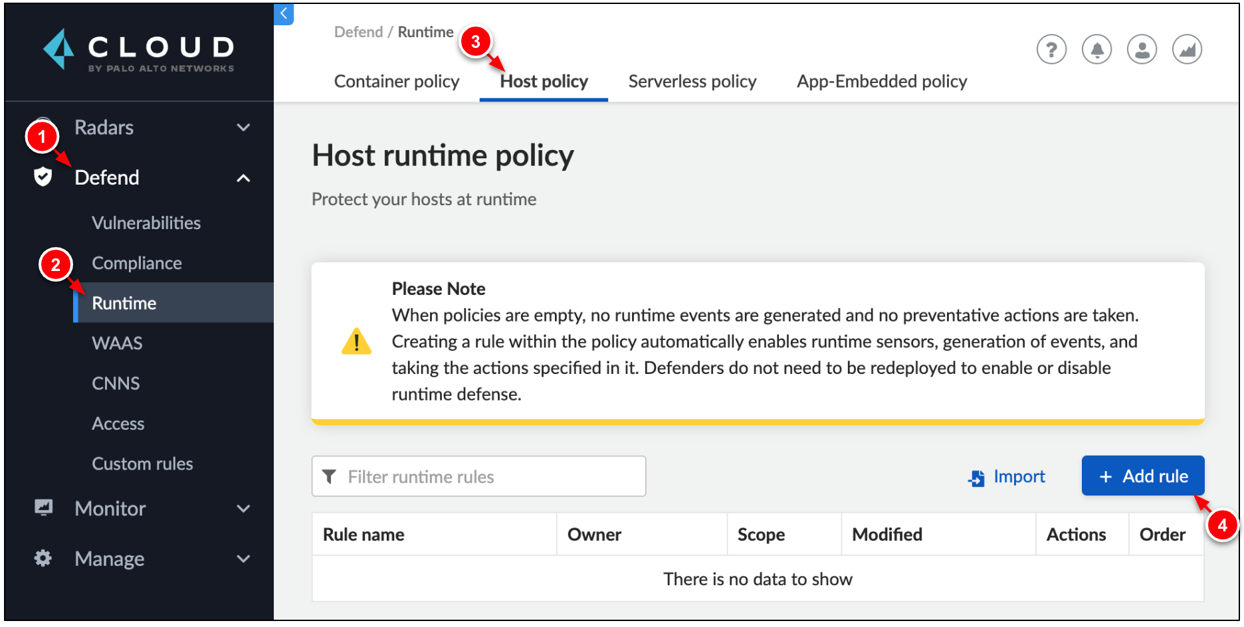1244x627 pixels.
Task: Click the usage graph icon
Action: (x=1187, y=48)
